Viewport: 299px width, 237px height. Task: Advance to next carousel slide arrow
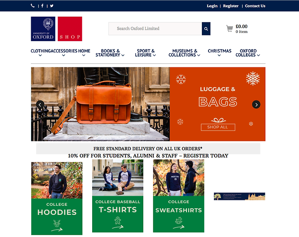point(256,104)
